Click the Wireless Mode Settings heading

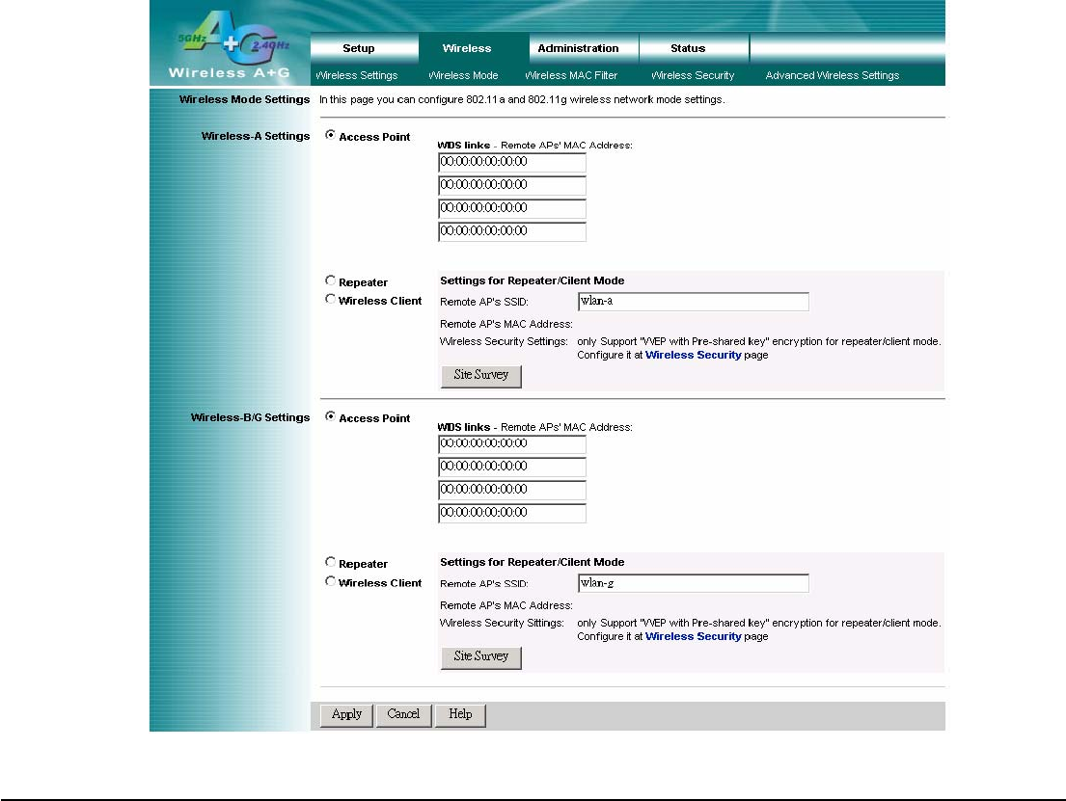click(244, 99)
